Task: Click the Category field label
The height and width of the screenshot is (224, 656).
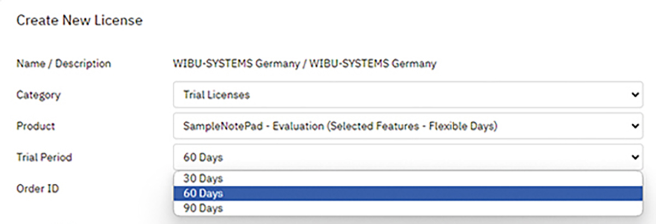Action: click(38, 95)
